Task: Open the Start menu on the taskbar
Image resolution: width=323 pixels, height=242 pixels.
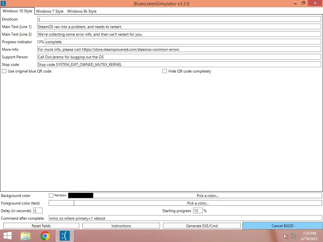Action: click(x=8, y=236)
